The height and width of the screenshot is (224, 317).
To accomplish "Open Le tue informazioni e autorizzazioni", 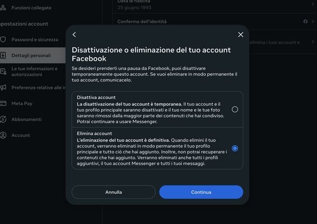I will tap(34, 71).
